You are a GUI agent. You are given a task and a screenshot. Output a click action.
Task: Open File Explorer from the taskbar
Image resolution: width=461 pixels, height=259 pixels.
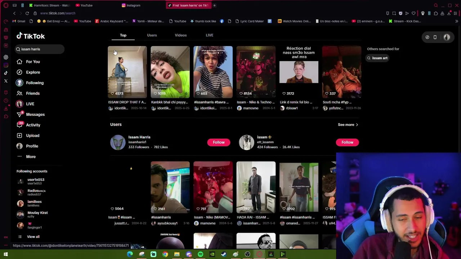(x=177, y=254)
